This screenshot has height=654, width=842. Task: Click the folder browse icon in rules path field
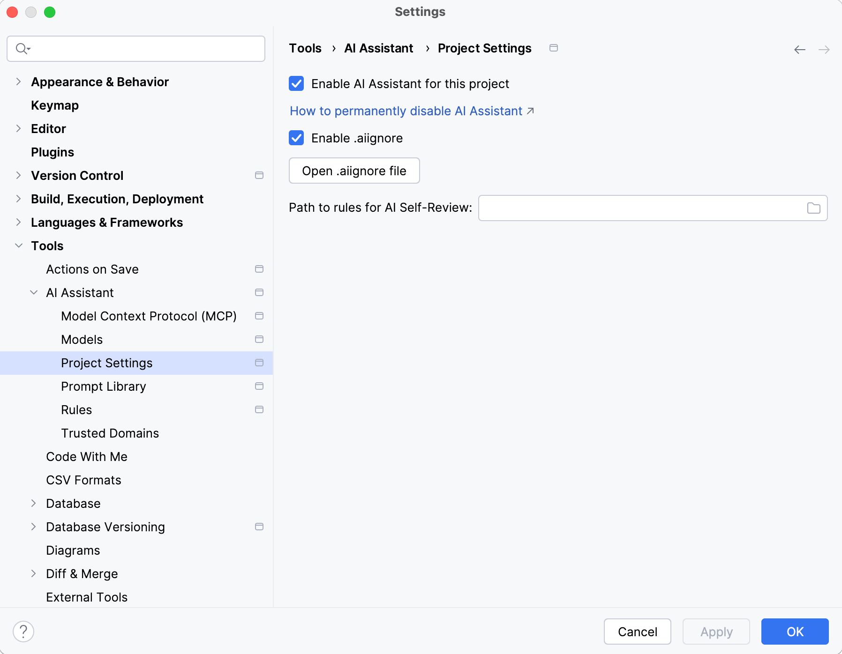813,208
